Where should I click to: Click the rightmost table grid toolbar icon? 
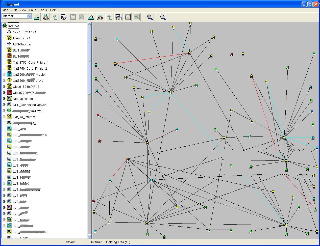click(128, 17)
